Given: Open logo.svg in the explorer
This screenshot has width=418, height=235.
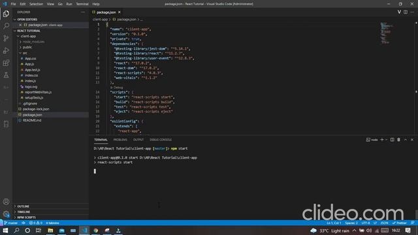Looking at the screenshot, I should point(51,87).
